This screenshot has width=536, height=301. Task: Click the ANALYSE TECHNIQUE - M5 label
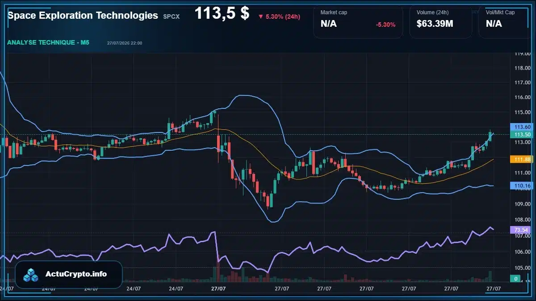48,42
